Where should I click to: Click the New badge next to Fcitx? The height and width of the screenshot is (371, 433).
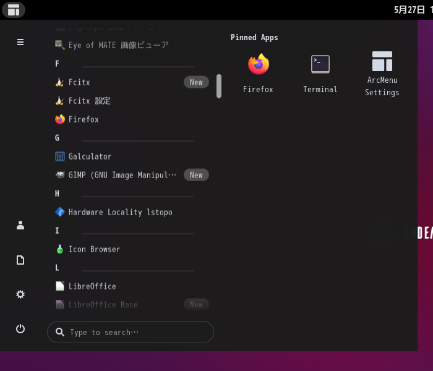[196, 82]
